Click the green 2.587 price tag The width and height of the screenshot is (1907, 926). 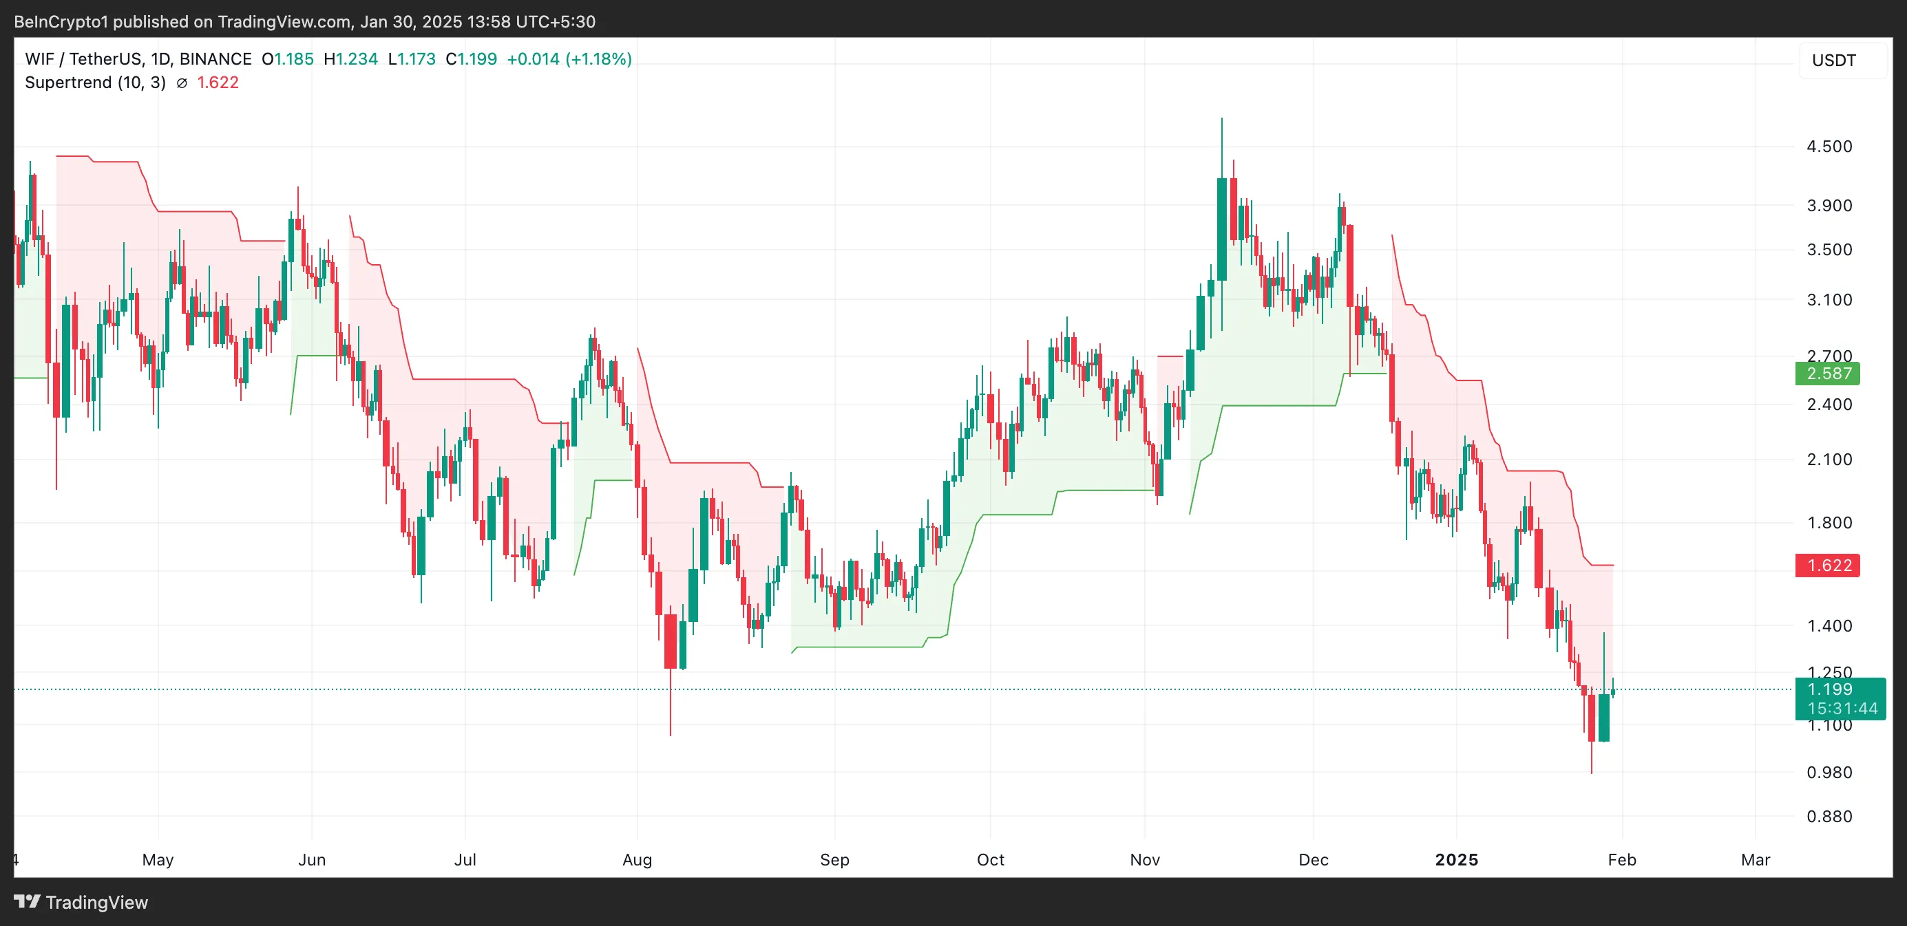pyautogui.click(x=1827, y=374)
